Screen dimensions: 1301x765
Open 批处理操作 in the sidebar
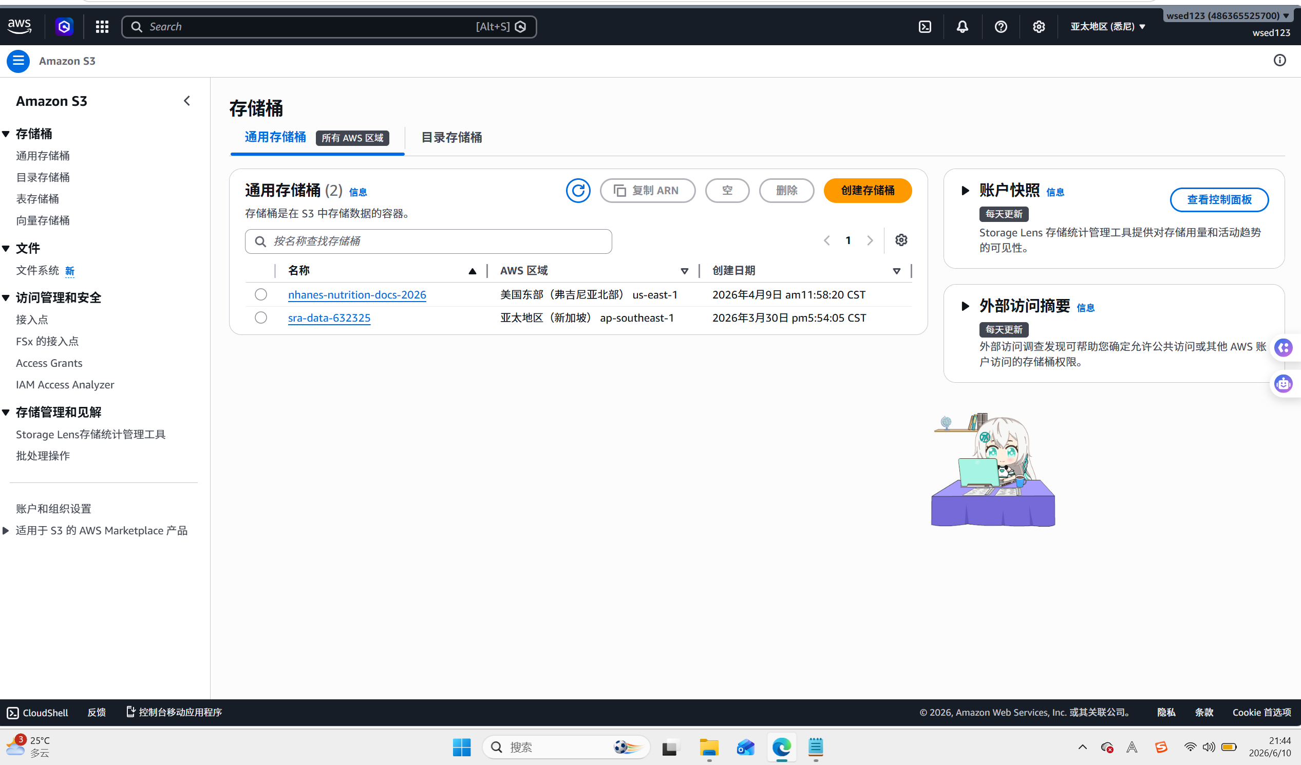43,456
